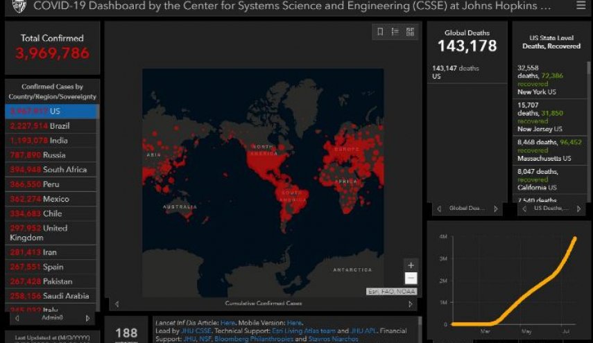
Task: Open the hamburger menu in the header
Action: [581, 6]
